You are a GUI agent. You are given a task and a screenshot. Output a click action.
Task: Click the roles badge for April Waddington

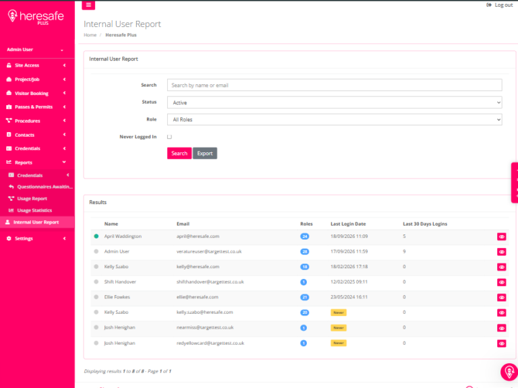point(305,236)
